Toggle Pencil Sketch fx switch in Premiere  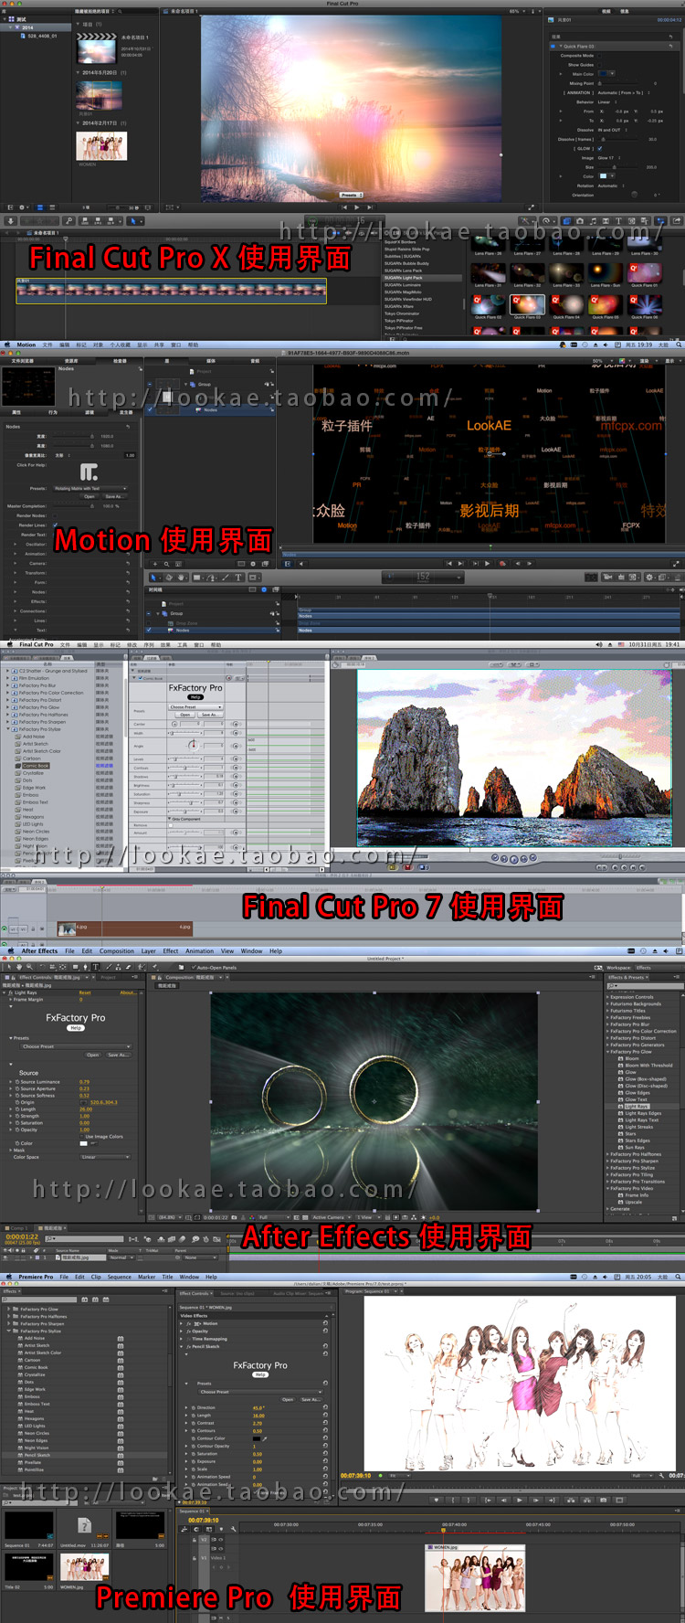coord(189,1346)
